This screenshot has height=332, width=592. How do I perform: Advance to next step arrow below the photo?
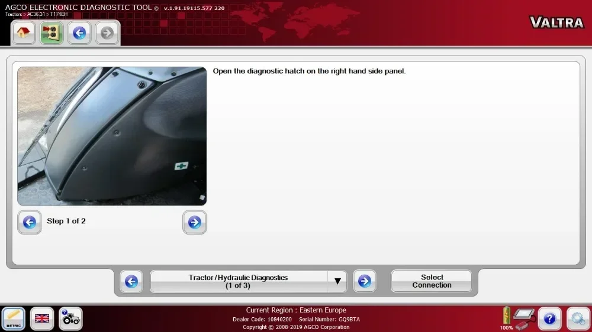tap(194, 222)
